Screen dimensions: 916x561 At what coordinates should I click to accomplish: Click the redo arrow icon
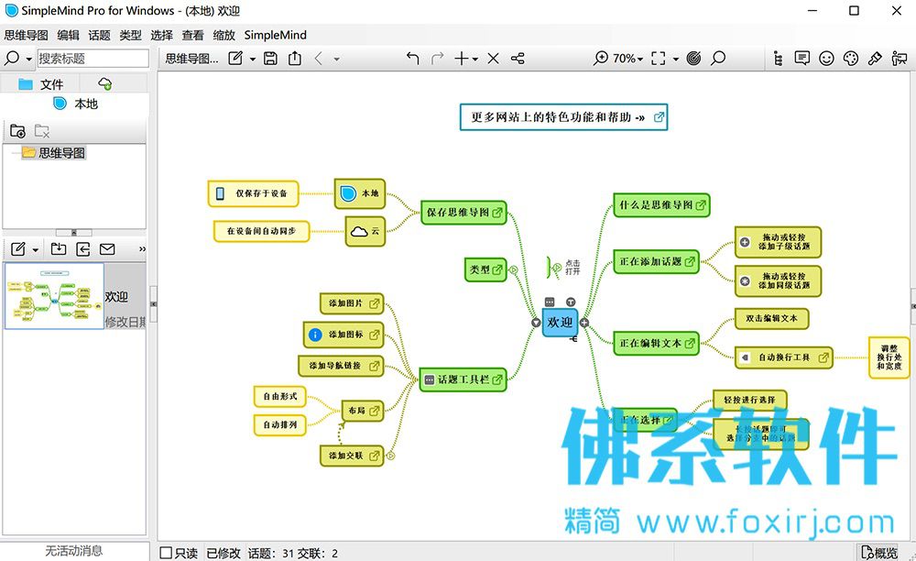437,58
